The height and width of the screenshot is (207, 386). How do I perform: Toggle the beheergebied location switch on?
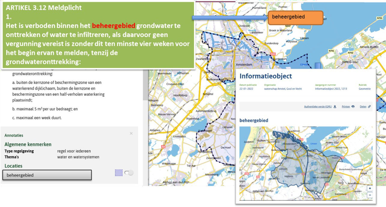(x=129, y=173)
